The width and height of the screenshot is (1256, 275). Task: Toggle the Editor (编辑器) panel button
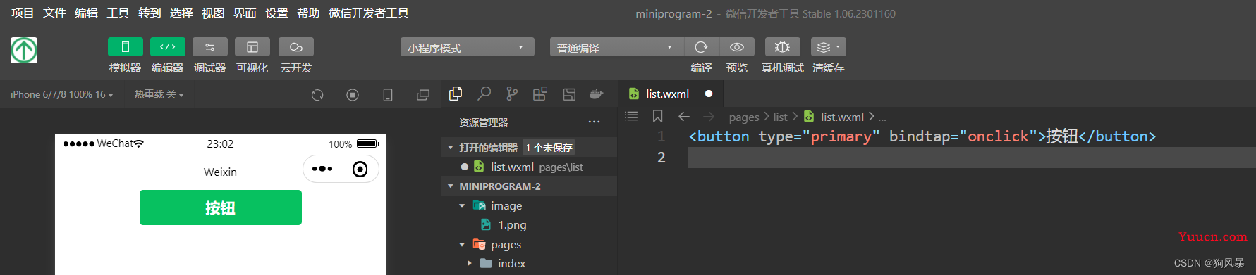coord(167,47)
